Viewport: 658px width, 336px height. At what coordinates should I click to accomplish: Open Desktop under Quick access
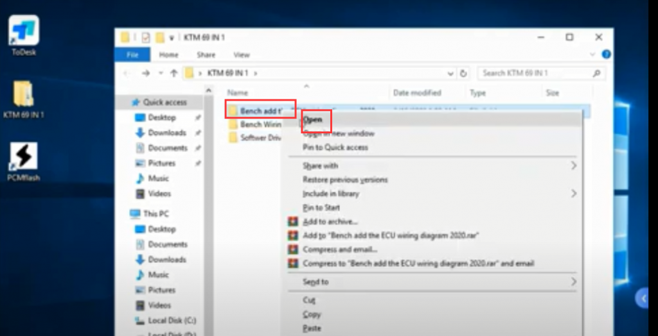point(162,118)
